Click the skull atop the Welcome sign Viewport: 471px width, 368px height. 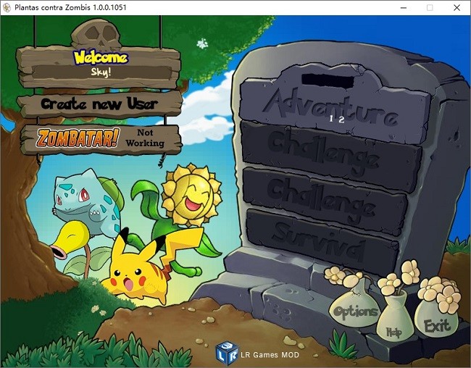[96, 34]
